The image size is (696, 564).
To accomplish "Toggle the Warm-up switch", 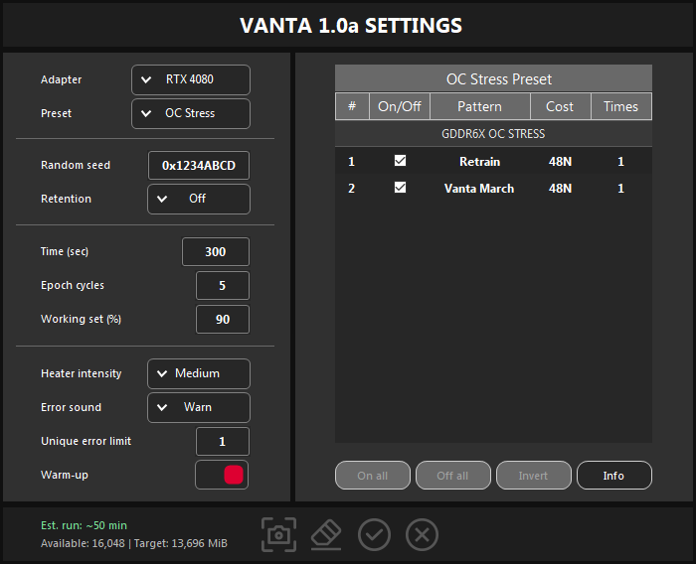I will tap(222, 475).
